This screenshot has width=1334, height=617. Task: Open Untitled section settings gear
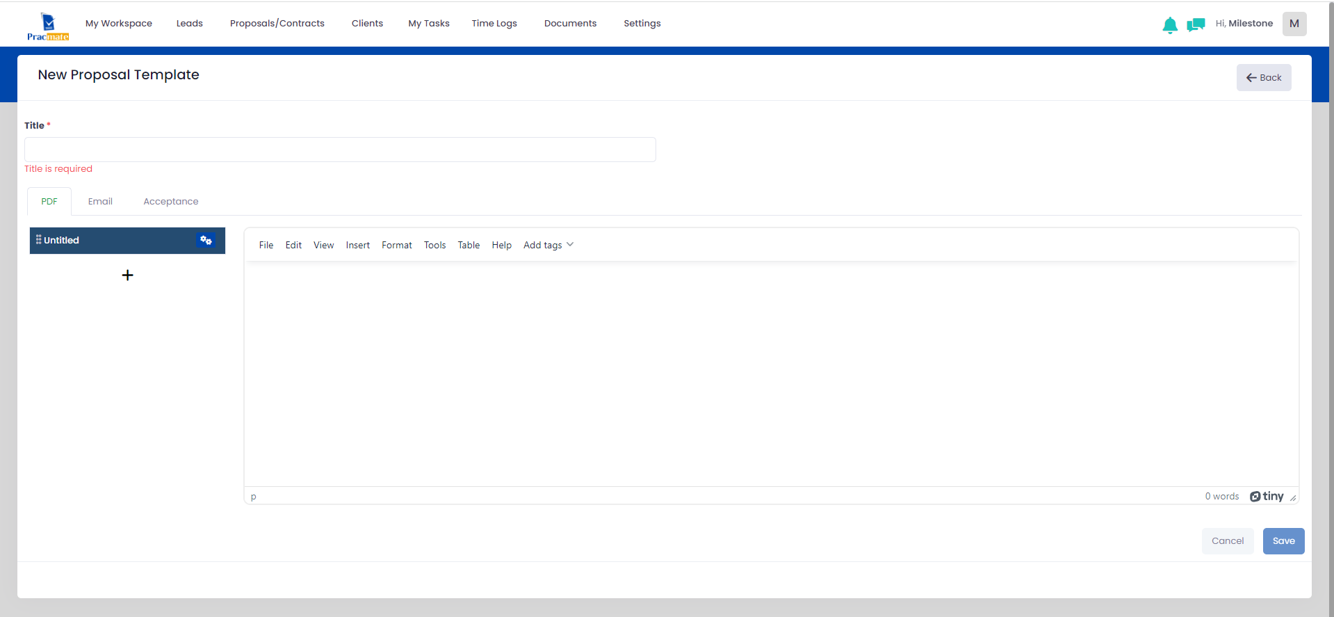pos(206,240)
